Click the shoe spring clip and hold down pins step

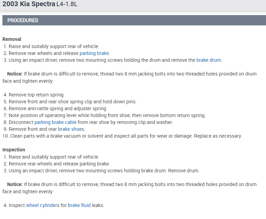point(72,102)
